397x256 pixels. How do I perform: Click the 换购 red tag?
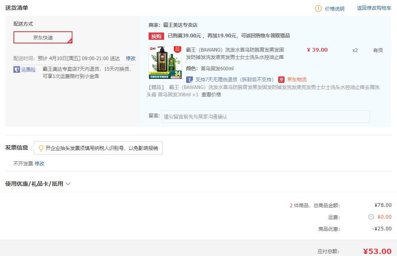pos(156,36)
